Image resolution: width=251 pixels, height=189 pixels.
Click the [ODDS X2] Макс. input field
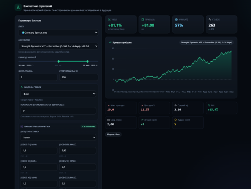coord(78,183)
